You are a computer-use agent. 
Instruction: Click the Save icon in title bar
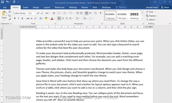[x=3, y=2]
